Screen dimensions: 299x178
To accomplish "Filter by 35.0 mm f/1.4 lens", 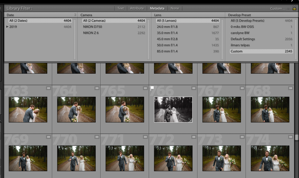I will [x=188, y=33].
